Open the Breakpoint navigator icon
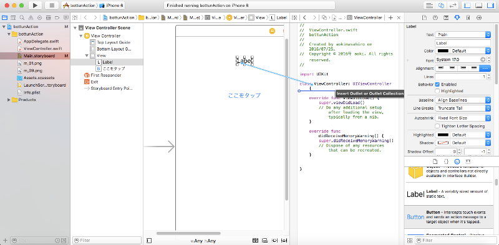 pyautogui.click(x=57, y=17)
